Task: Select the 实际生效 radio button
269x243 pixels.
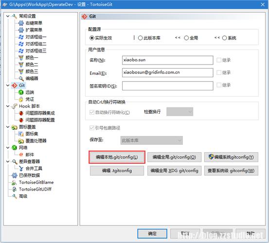Action: pyautogui.click(x=92, y=38)
